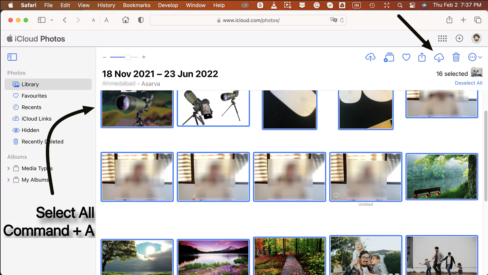Select the two tripod scopes photo

pyautogui.click(x=213, y=108)
